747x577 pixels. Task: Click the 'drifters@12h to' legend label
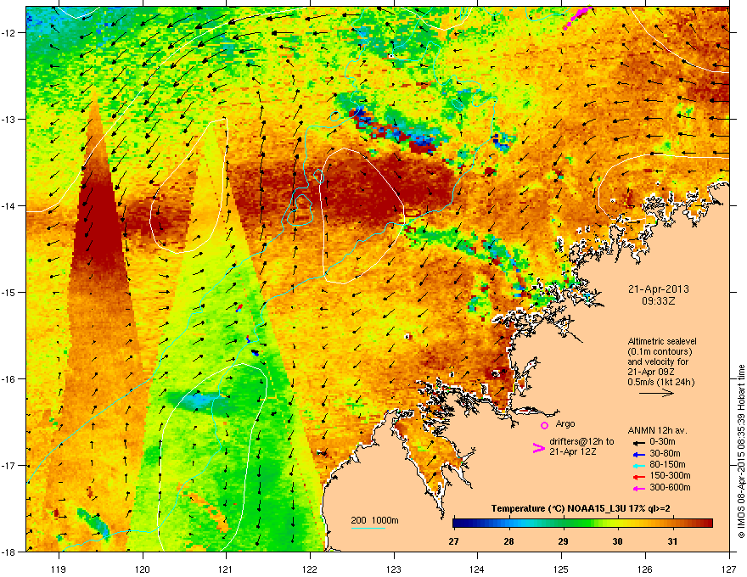tap(581, 442)
